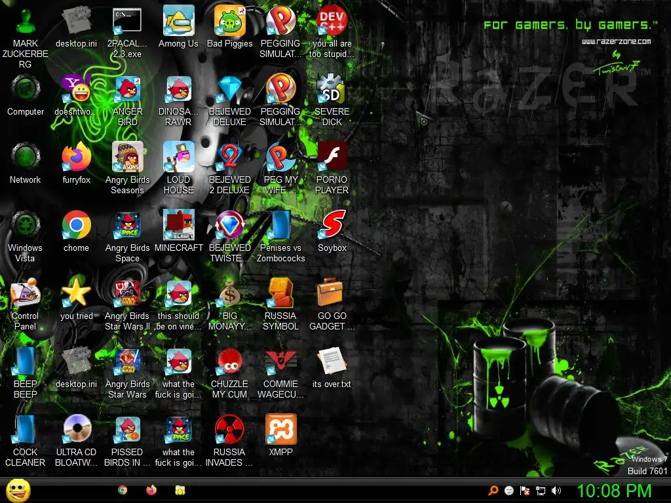Click the smiley face Start button
The image size is (671, 503).
tap(18, 491)
